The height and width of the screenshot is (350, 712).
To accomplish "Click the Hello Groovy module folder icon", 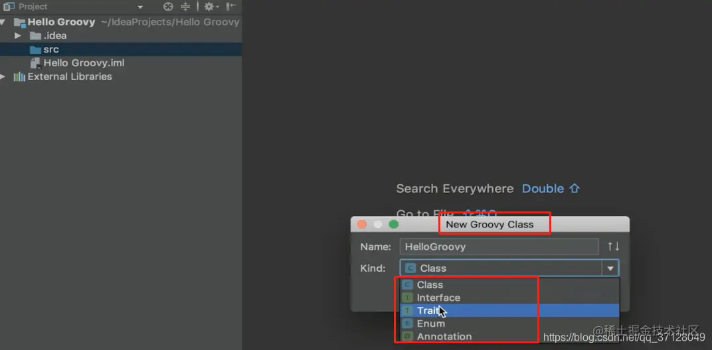I will click(19, 23).
